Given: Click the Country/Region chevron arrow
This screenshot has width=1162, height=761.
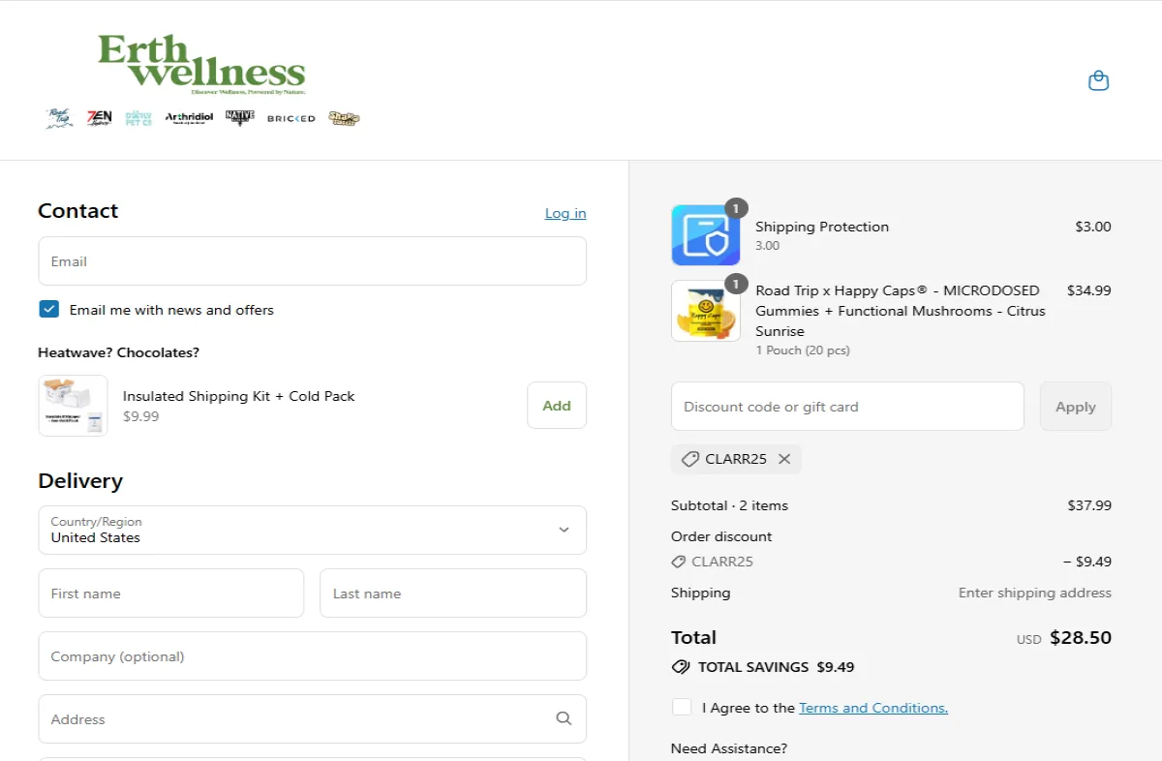Looking at the screenshot, I should tap(564, 530).
